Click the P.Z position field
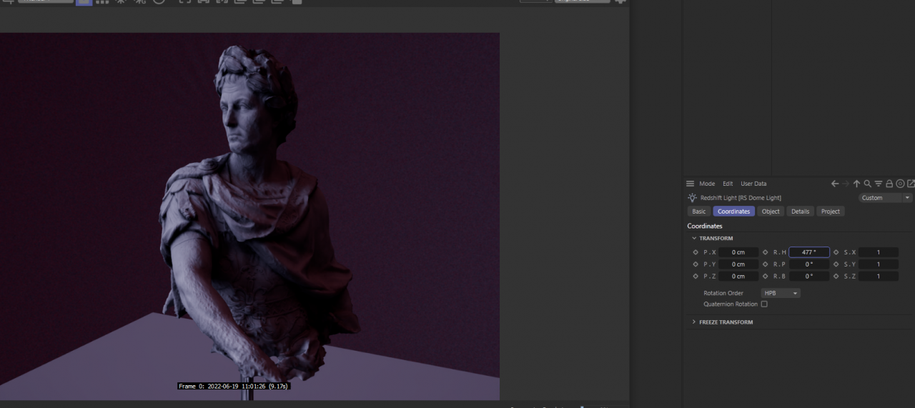Screen dimensions: 915x408 (738, 276)
